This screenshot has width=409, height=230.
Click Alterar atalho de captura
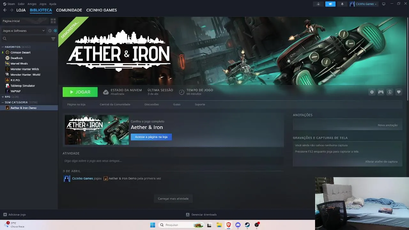[381, 162]
